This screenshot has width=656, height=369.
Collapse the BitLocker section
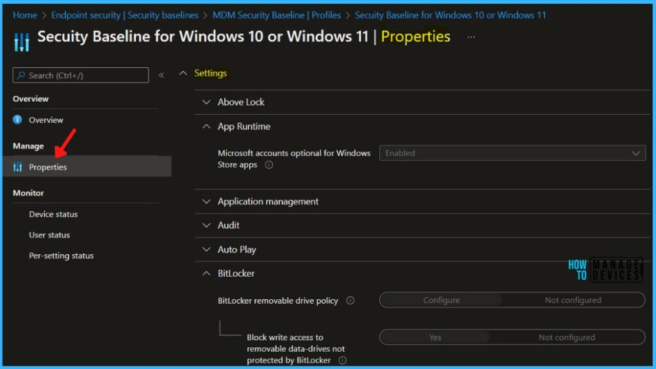(x=206, y=274)
